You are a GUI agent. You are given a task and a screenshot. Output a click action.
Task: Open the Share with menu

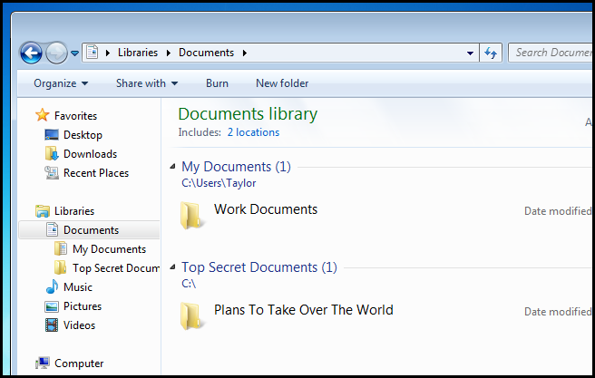[x=147, y=83]
